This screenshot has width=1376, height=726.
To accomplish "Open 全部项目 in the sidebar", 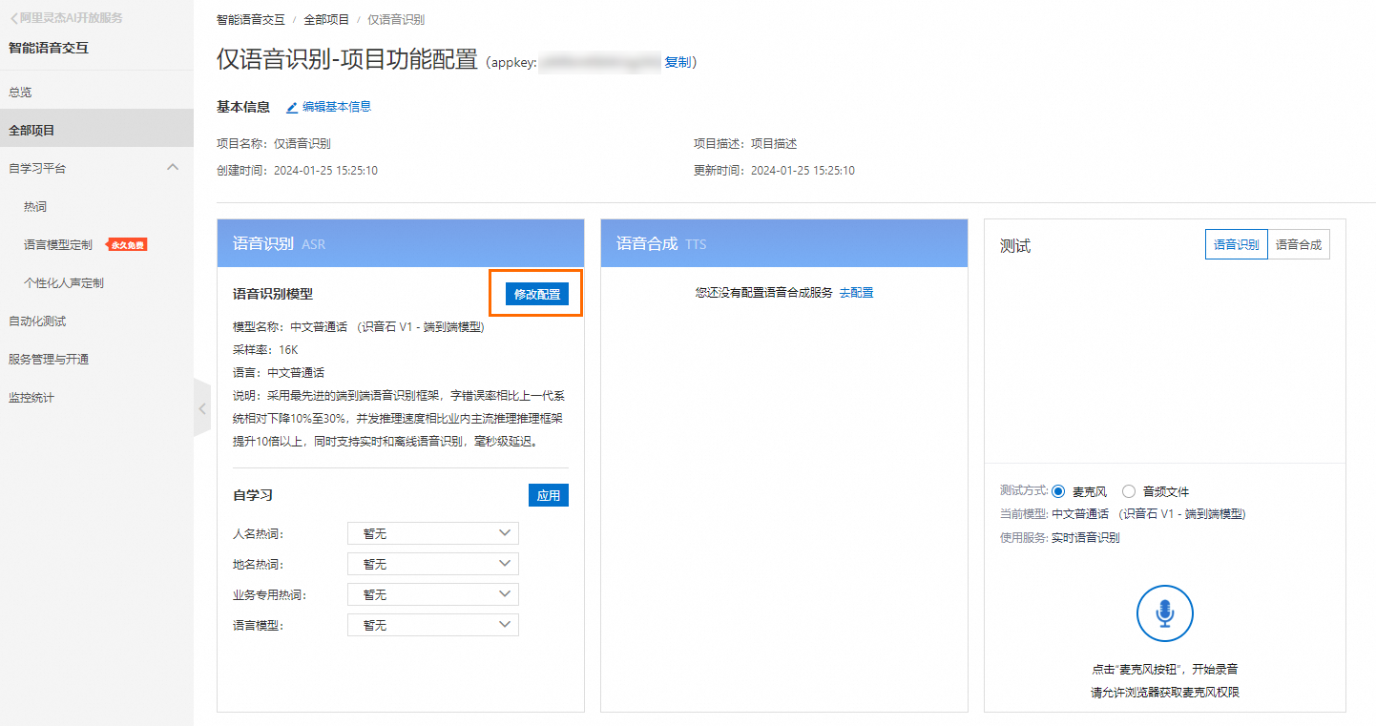I will click(96, 130).
